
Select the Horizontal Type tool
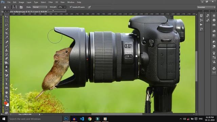pos(6,80)
